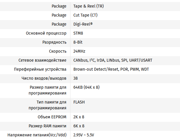The image size is (180, 139).
Task: Click the 64KB (64K x 8) value
Action: (87, 87)
